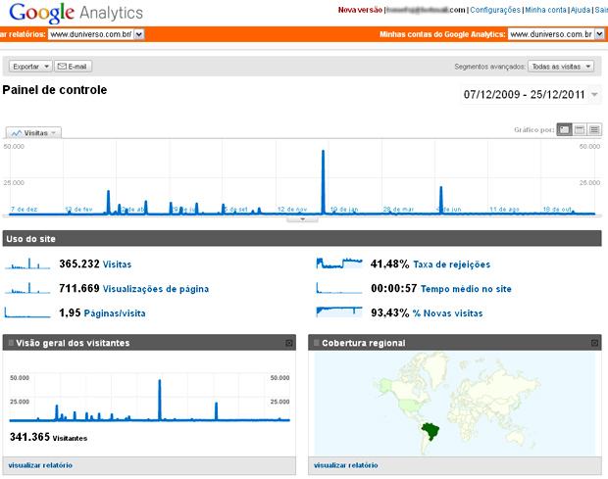Open the Exportar dropdown
The width and height of the screenshot is (608, 479).
tap(29, 67)
